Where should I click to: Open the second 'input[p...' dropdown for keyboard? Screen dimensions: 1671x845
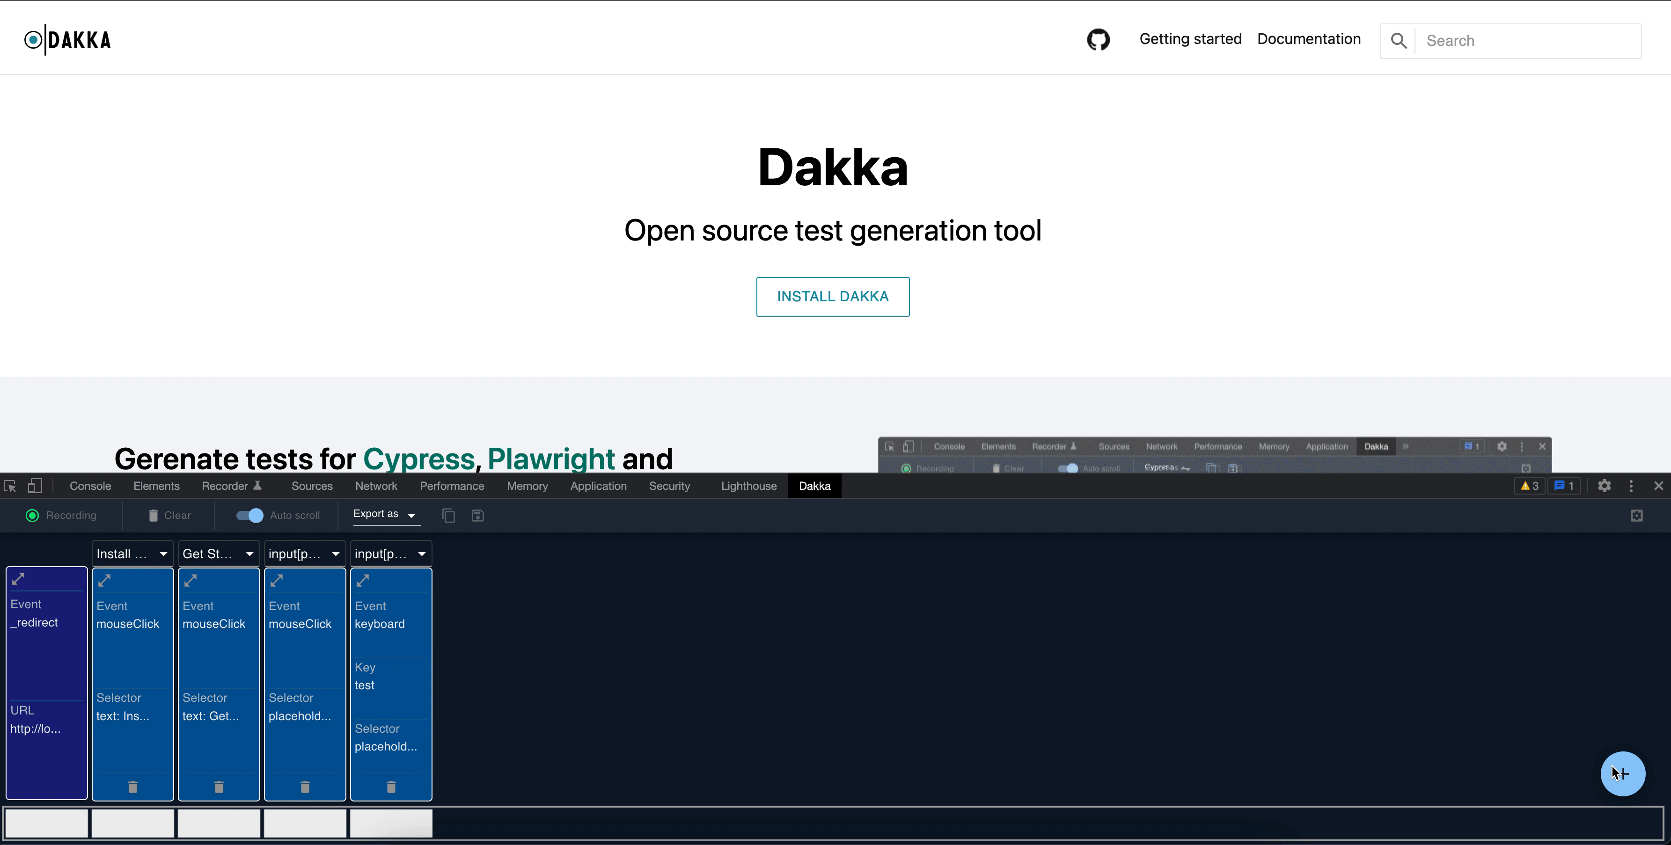coord(391,554)
